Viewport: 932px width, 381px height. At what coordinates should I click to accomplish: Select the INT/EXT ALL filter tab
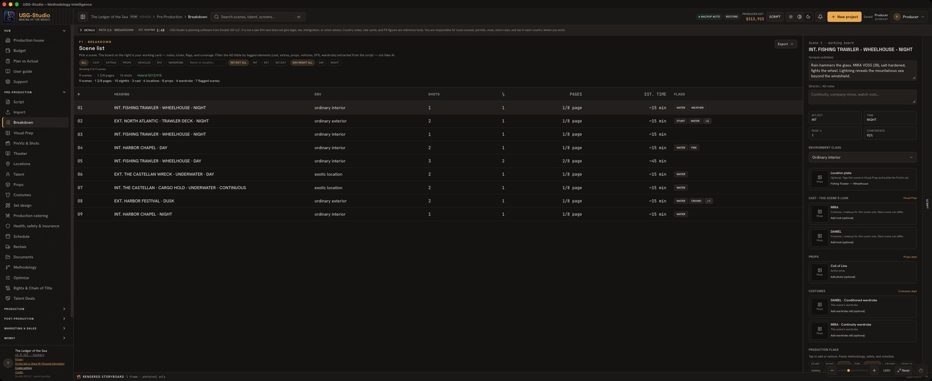(x=238, y=62)
